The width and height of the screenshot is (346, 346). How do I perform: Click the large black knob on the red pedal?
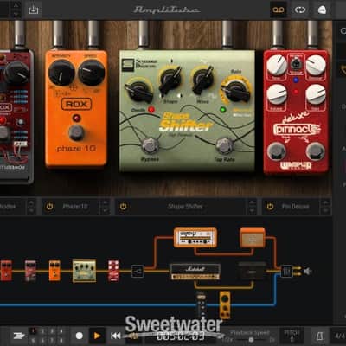[x=16, y=73]
